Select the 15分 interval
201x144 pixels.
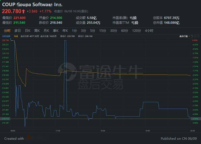[x=103, y=31]
